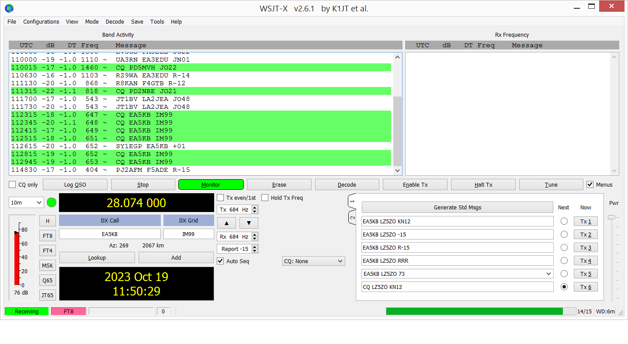
Task: Expand the Tx 5 message dropdown
Action: click(549, 274)
